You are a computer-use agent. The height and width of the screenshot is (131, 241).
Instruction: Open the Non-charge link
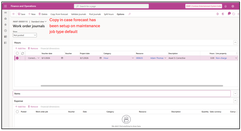coord(221,58)
